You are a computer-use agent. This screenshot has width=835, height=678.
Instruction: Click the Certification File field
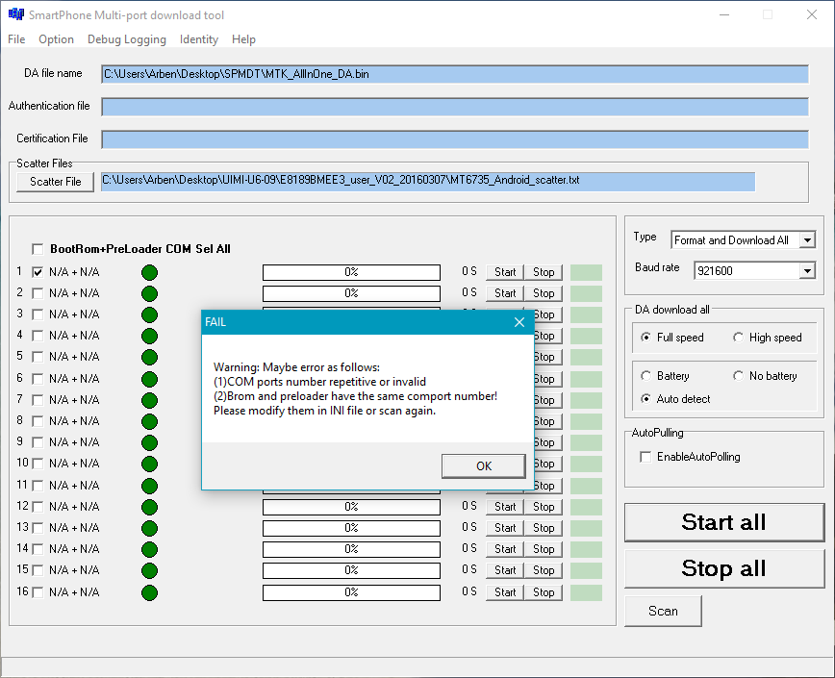[x=455, y=139]
